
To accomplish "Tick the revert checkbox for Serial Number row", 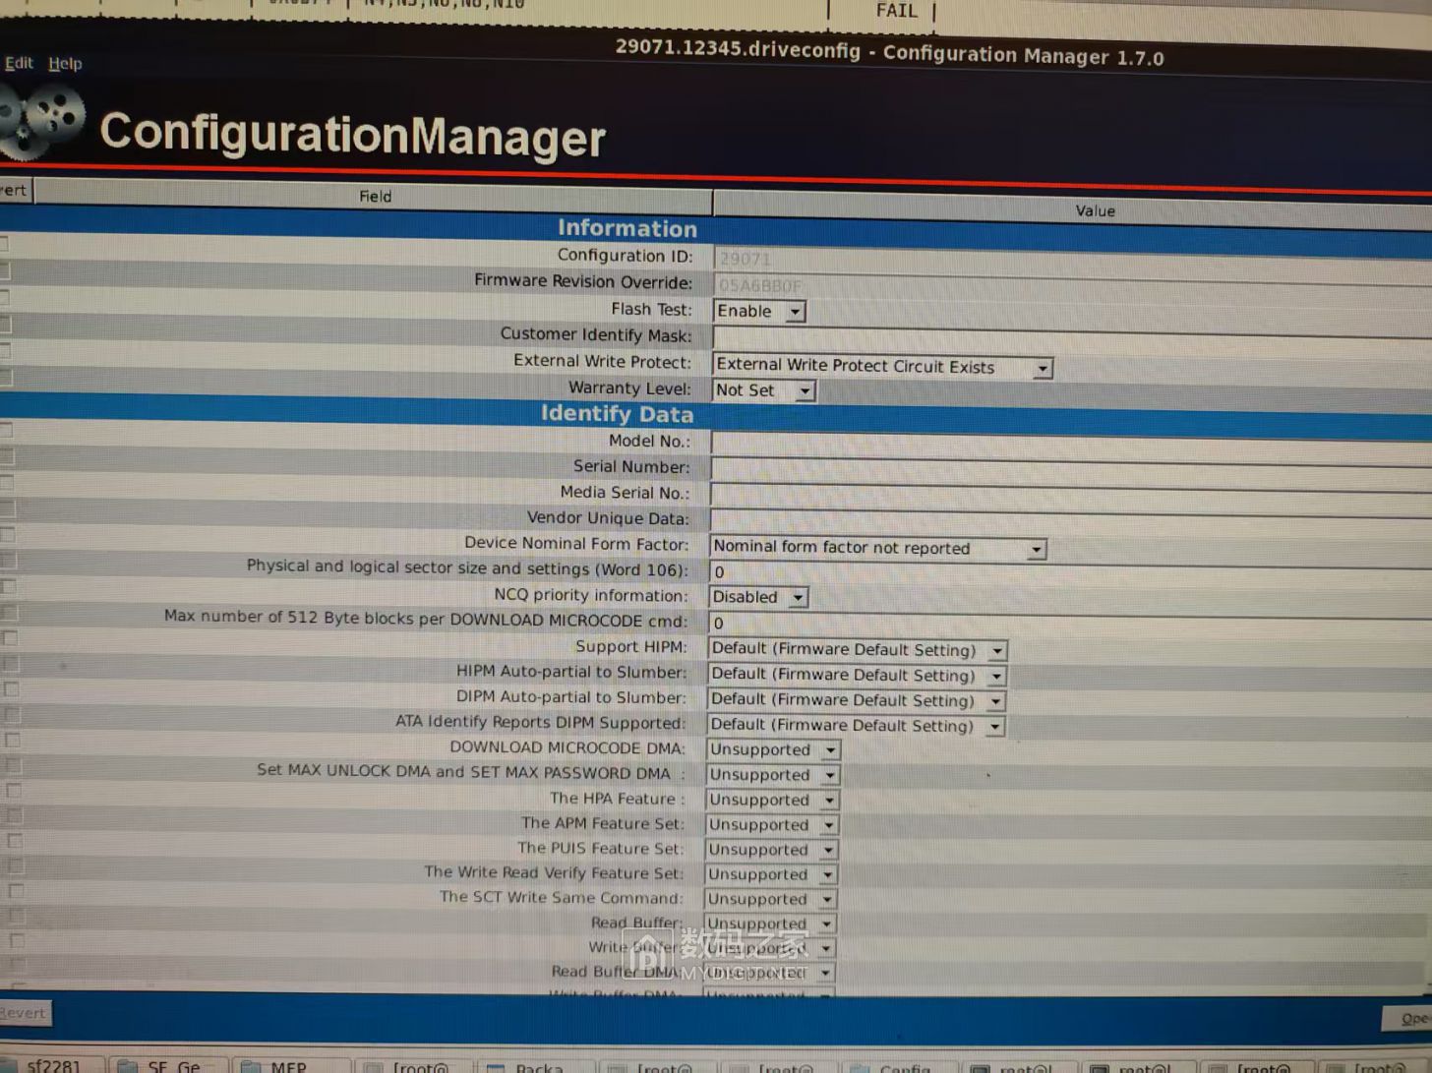I will (x=6, y=456).
